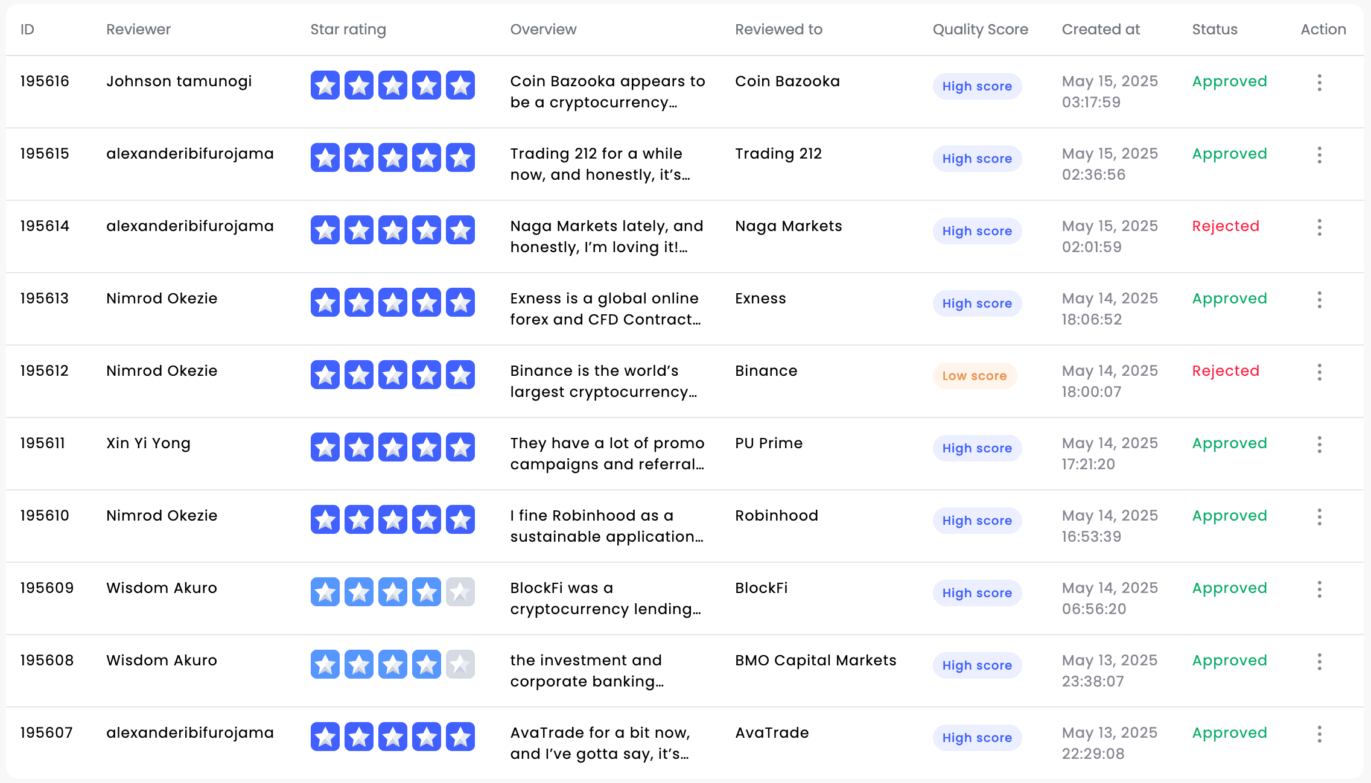Click Approved status on review 195609
1371x783 pixels.
pos(1229,589)
